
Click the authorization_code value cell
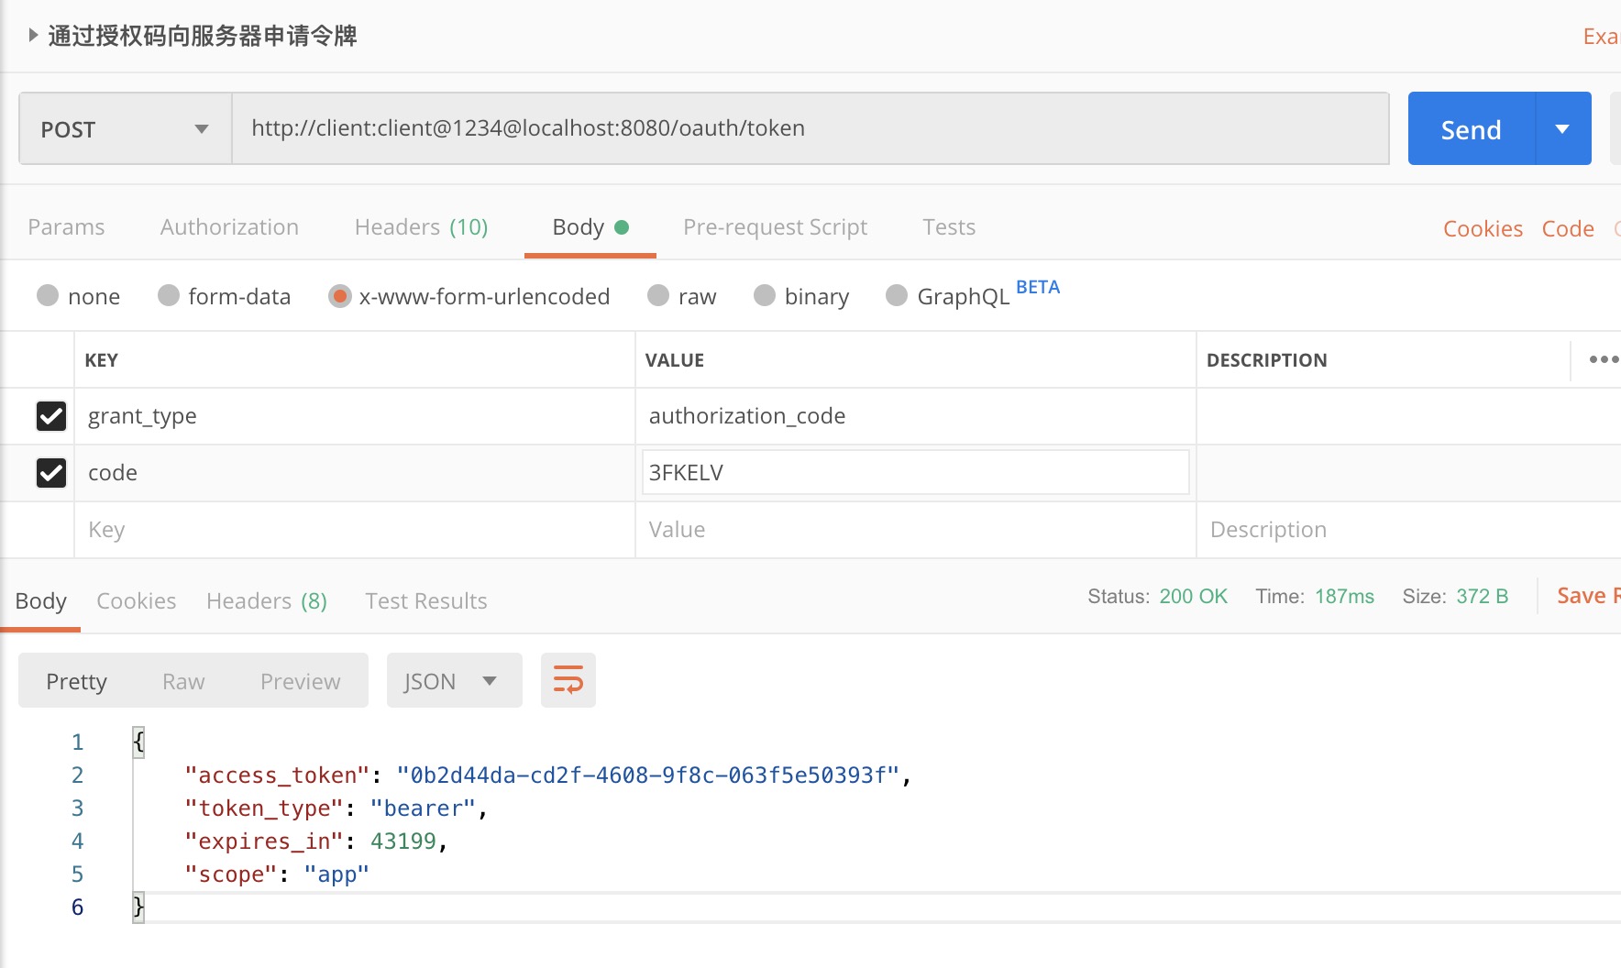point(916,416)
